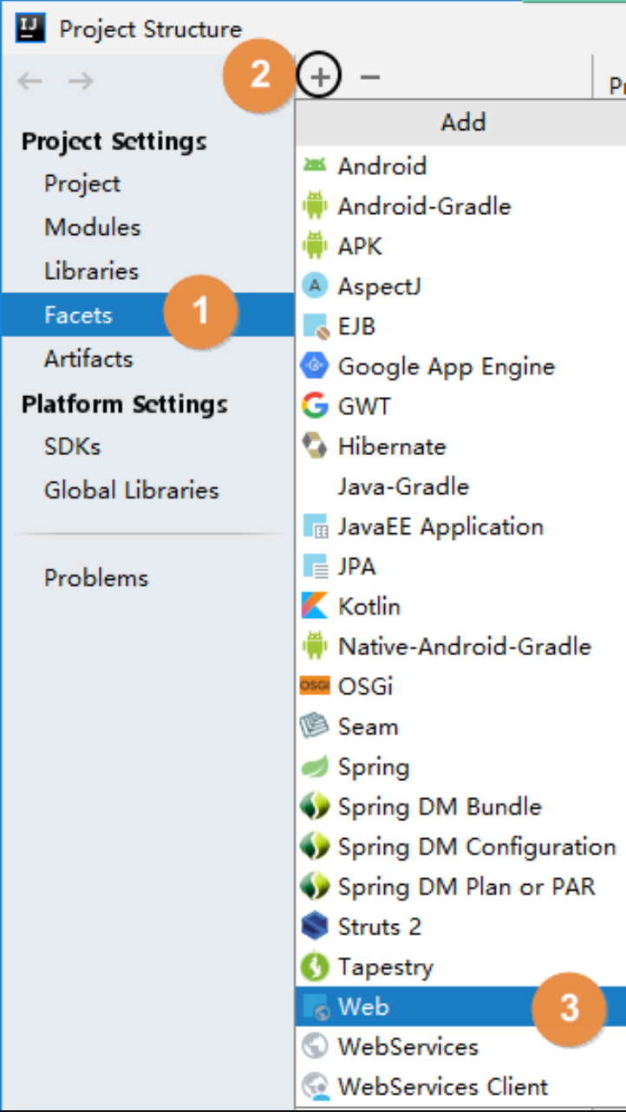Click the WebServices Client icon
This screenshot has width=626, height=1112.
[x=315, y=1087]
